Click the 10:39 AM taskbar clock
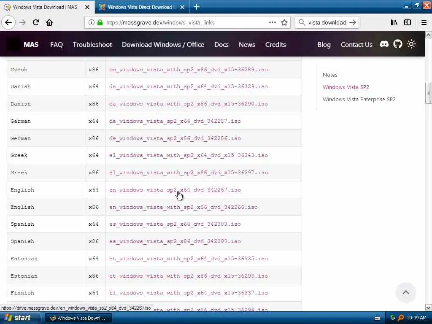The image size is (432, 324). 416,318
